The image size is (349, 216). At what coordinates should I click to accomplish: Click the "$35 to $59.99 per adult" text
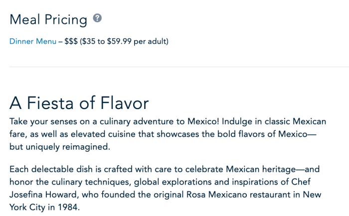(124, 41)
